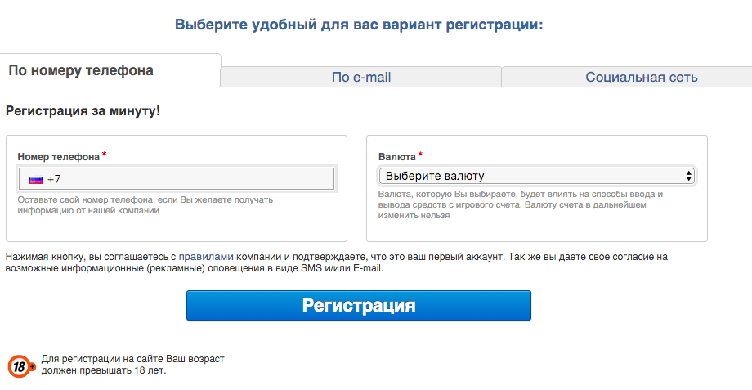Click the phone number hint text
Screen dimensions: 752x390
tap(145, 205)
